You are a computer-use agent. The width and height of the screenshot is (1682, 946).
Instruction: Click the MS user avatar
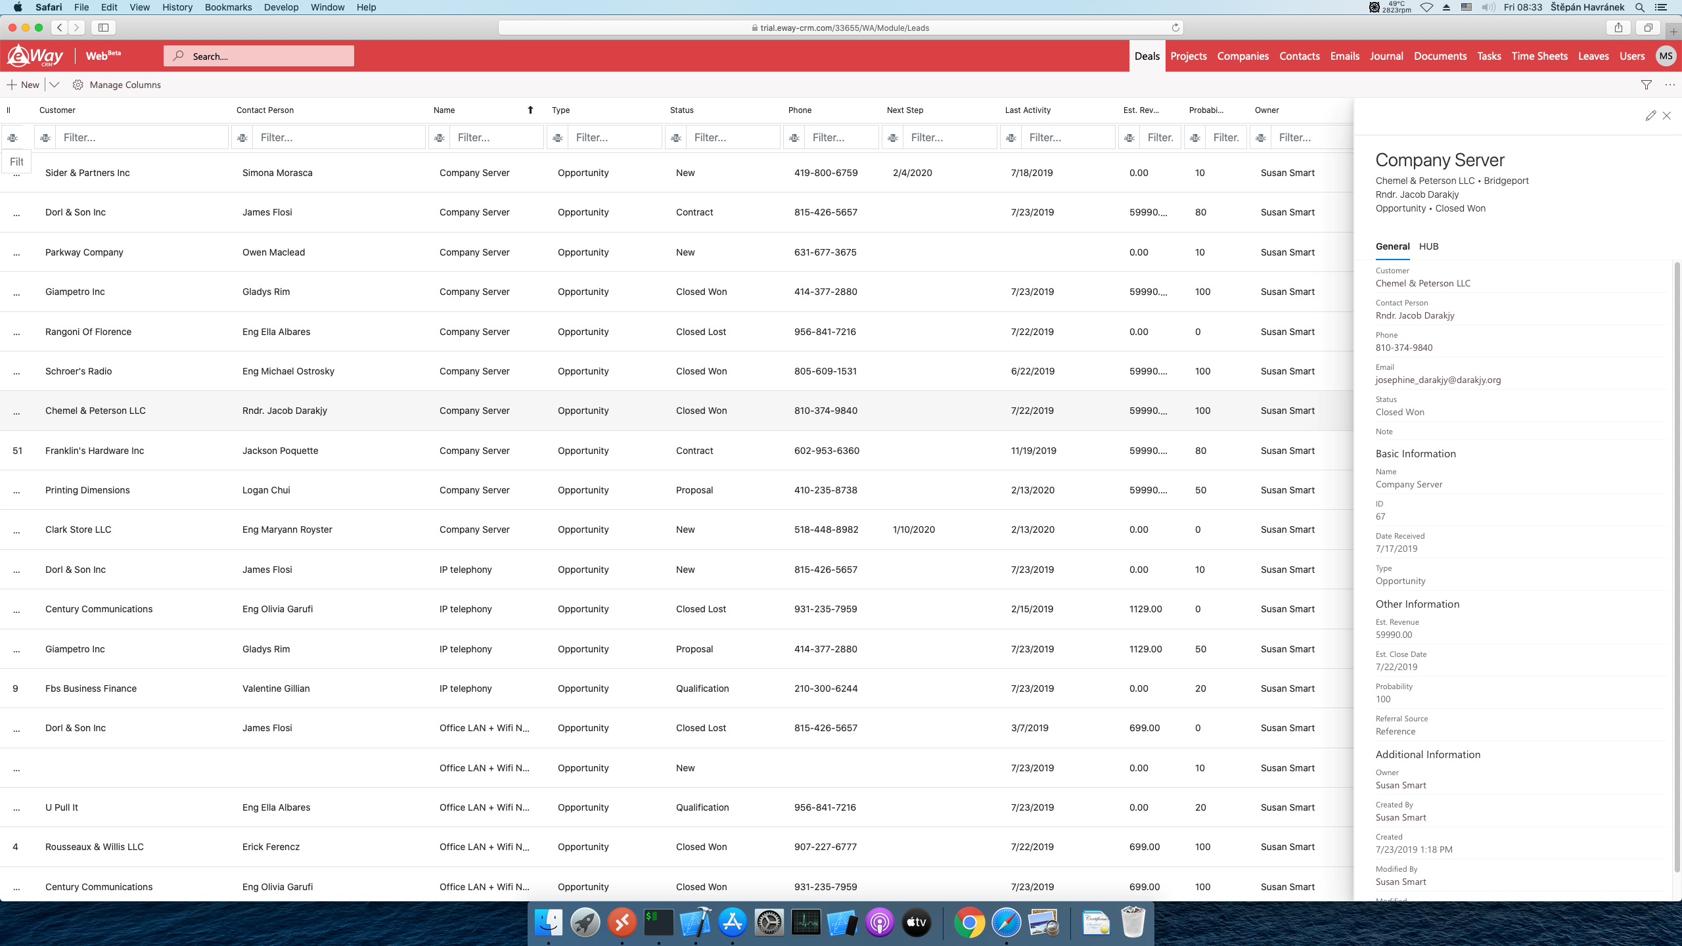tap(1666, 56)
